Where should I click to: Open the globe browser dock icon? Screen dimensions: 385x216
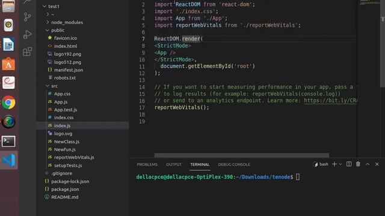tap(8, 122)
